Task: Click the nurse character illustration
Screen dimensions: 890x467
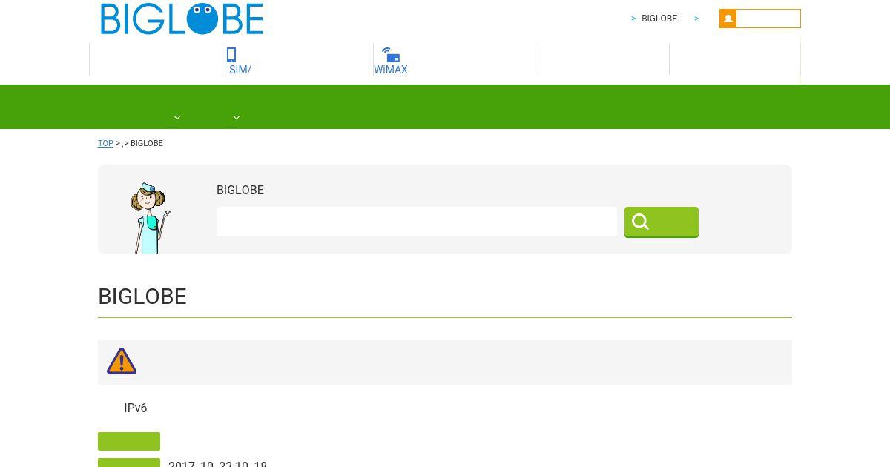Action: click(151, 218)
